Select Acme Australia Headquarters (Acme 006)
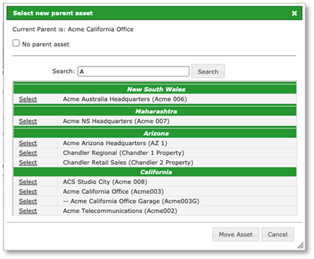Image resolution: width=314 pixels, height=259 pixels. click(28, 99)
